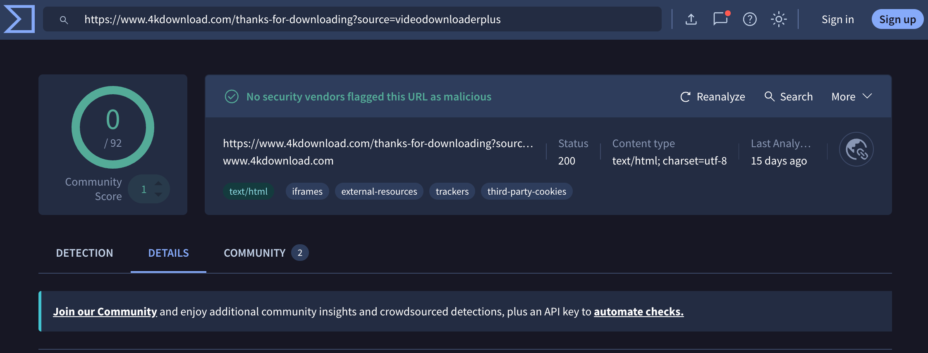Click the truncated analyzed URL text
The width and height of the screenshot is (928, 353).
coord(378,143)
